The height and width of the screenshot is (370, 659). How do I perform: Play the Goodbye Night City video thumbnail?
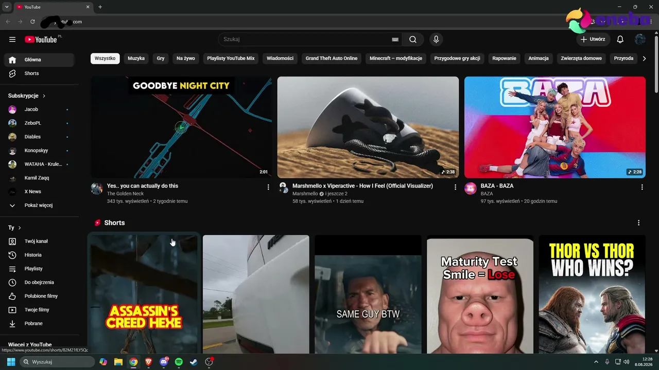(x=181, y=127)
